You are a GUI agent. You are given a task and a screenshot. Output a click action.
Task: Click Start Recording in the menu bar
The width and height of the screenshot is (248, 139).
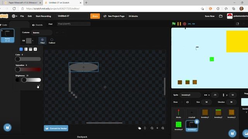(43, 16)
